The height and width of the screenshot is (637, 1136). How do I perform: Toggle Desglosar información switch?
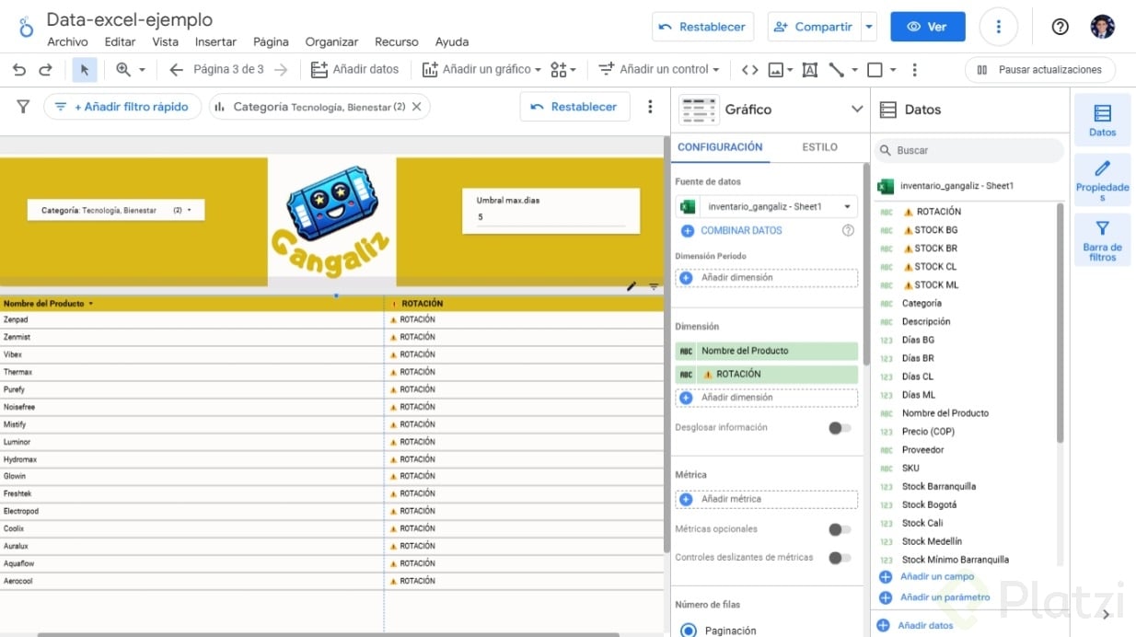point(839,428)
